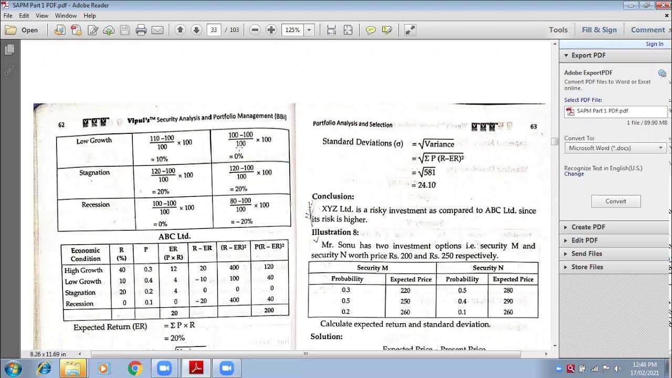Click the Send file by email icon

click(x=157, y=30)
